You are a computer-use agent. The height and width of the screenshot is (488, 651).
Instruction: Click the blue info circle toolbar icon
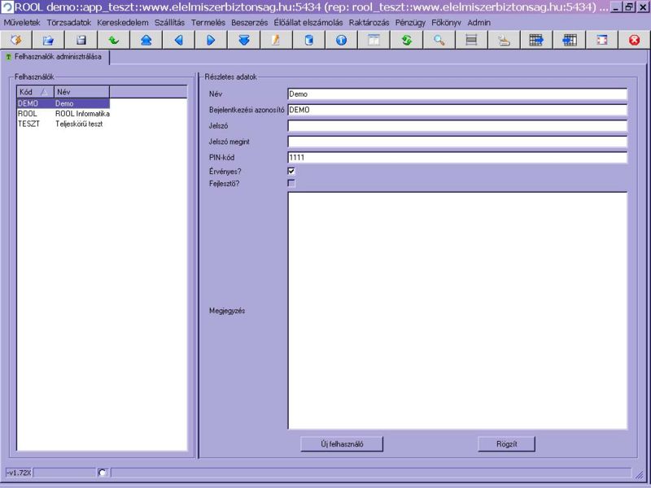coord(341,40)
